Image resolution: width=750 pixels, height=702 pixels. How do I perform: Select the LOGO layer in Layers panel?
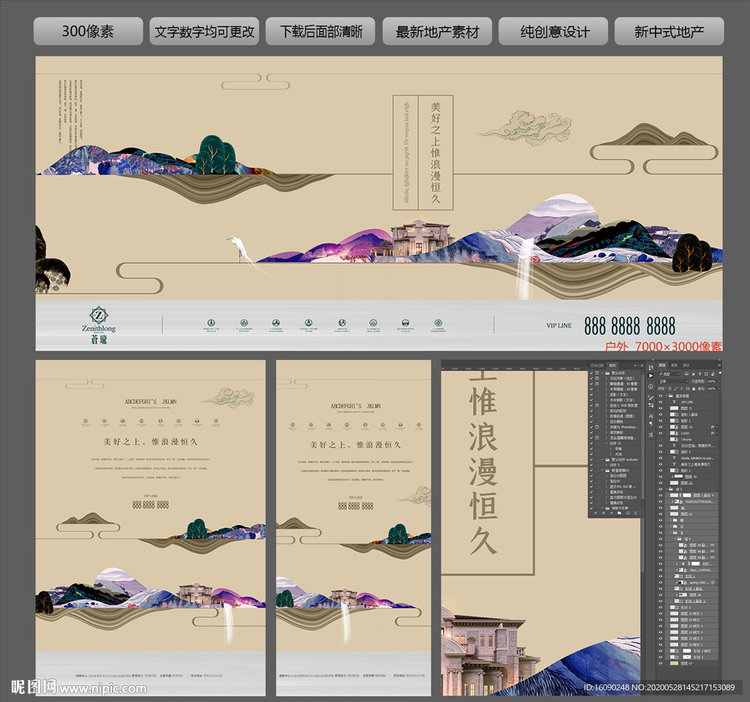click(x=687, y=433)
